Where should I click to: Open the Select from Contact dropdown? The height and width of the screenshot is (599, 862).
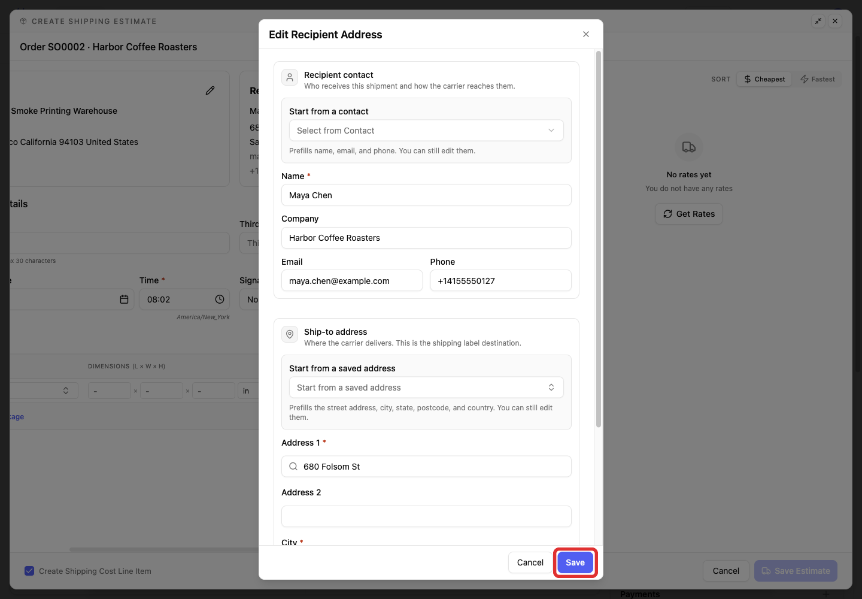(426, 131)
